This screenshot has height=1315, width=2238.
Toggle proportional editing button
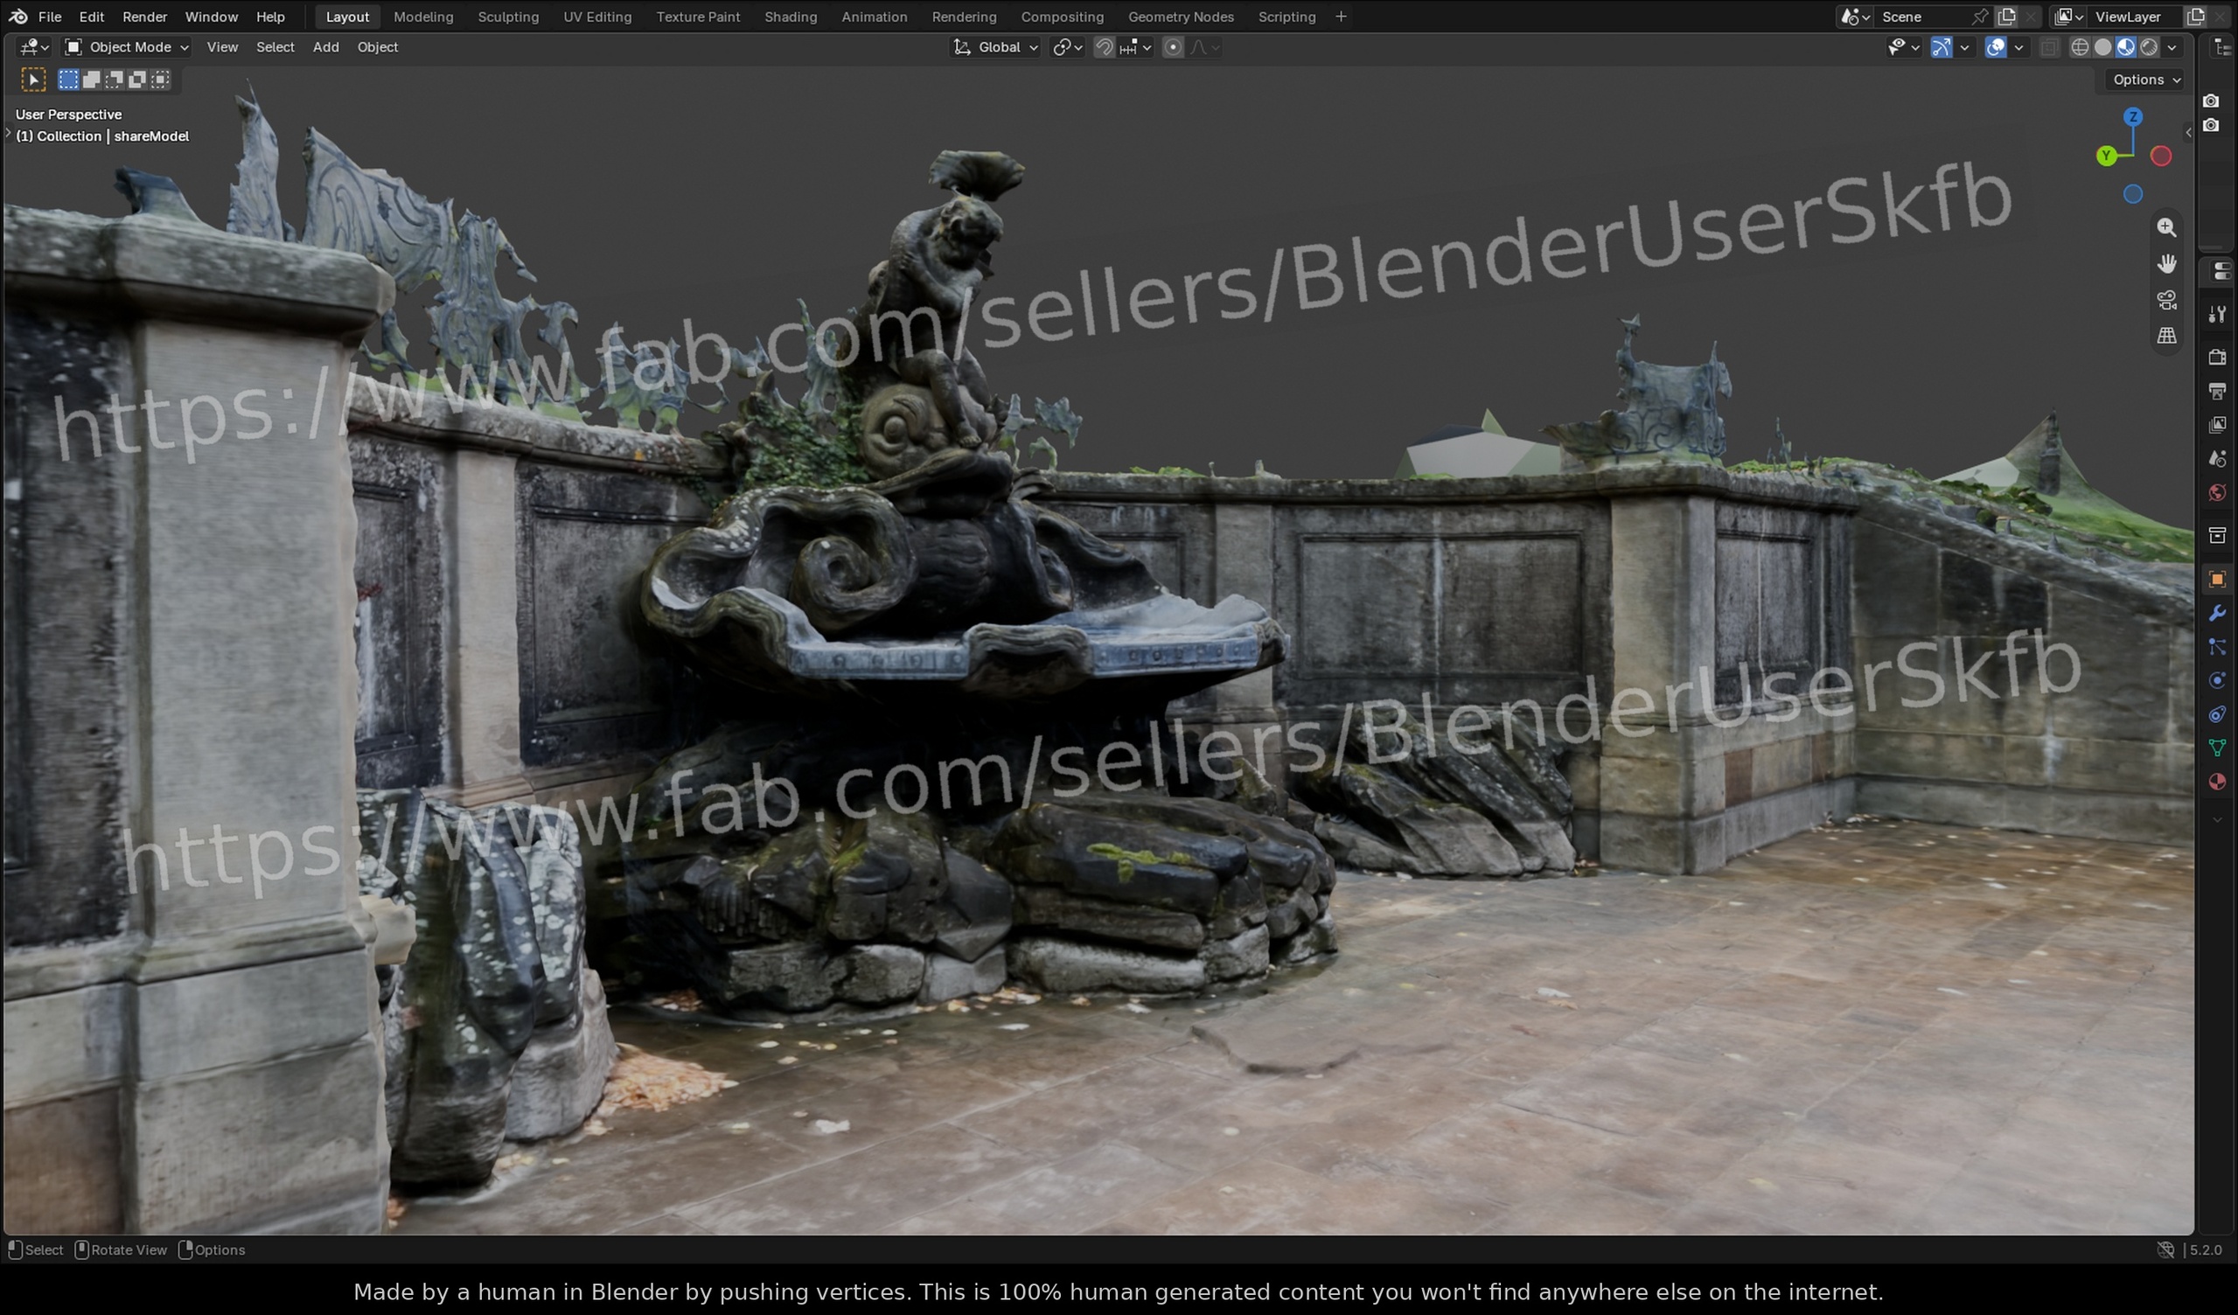(x=1172, y=47)
